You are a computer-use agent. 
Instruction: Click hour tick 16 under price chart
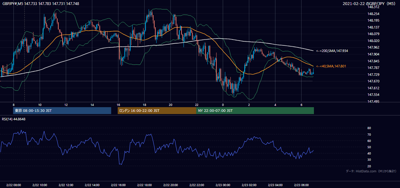pos(118,105)
